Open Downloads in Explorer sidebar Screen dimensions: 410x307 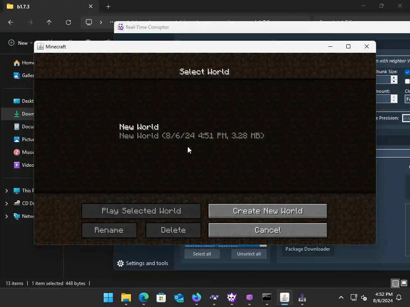click(24, 114)
